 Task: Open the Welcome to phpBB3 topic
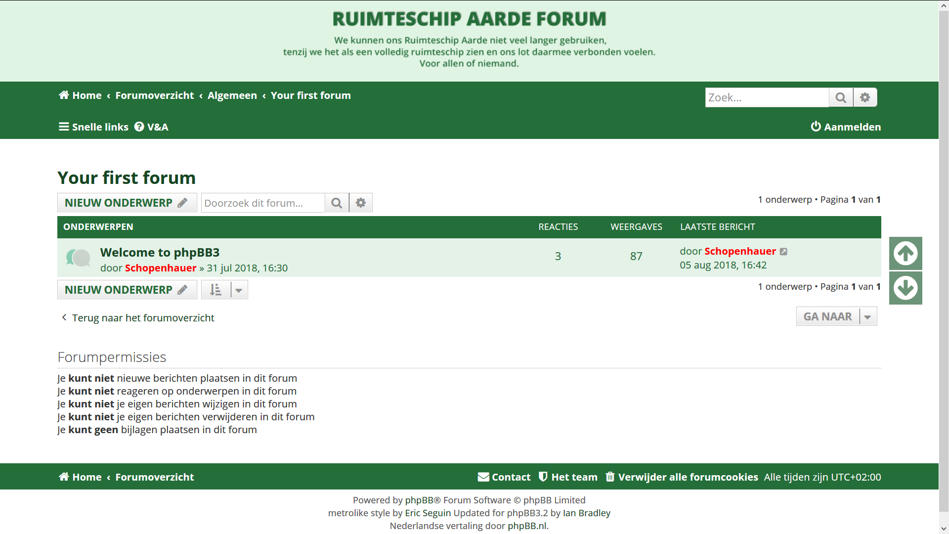[x=160, y=252]
